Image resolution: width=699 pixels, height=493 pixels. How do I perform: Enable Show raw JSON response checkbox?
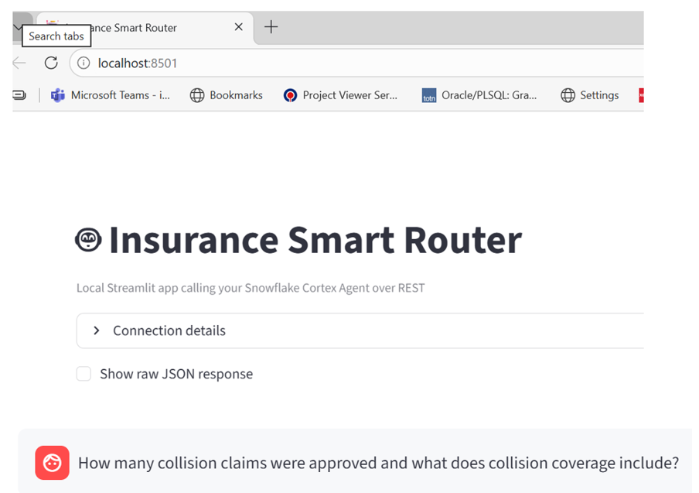(x=84, y=374)
